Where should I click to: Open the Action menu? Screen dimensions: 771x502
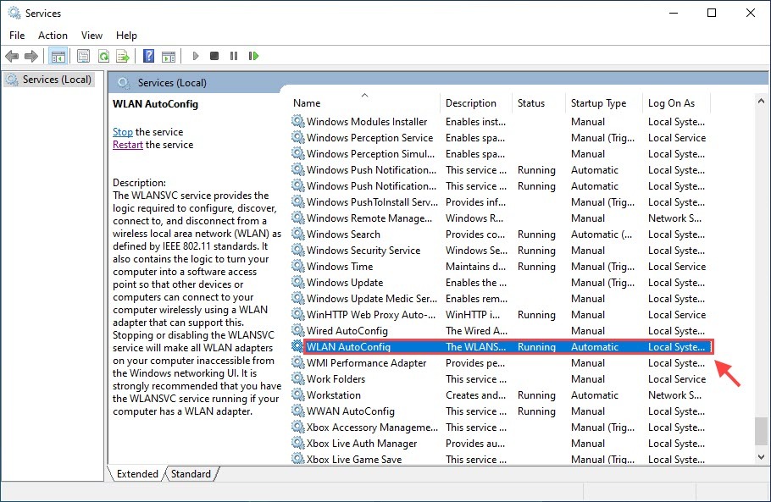(53, 36)
